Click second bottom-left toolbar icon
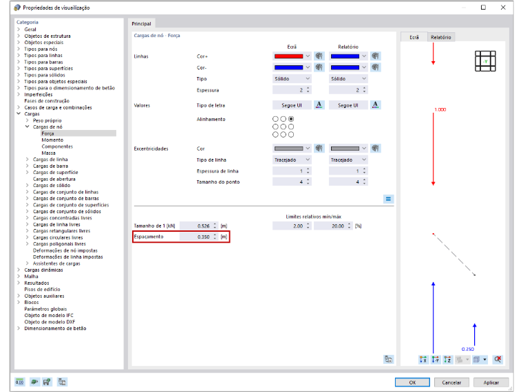 pyautogui.click(x=34, y=382)
